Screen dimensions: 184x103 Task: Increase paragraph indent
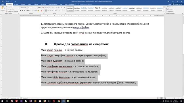59,8
